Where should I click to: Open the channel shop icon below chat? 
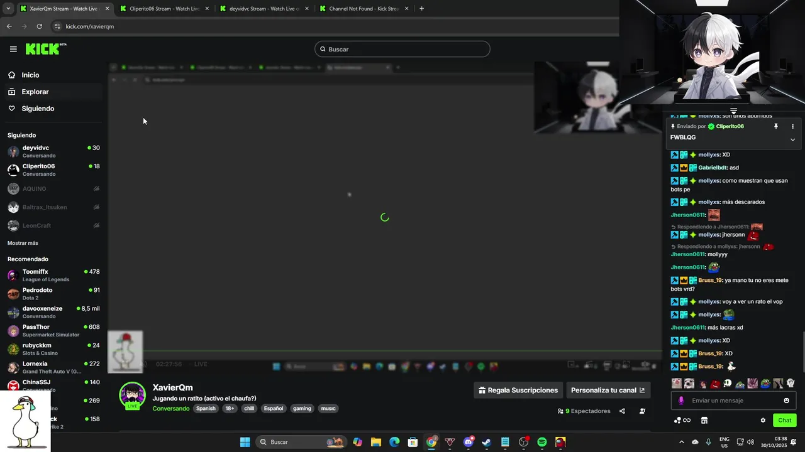(704, 421)
